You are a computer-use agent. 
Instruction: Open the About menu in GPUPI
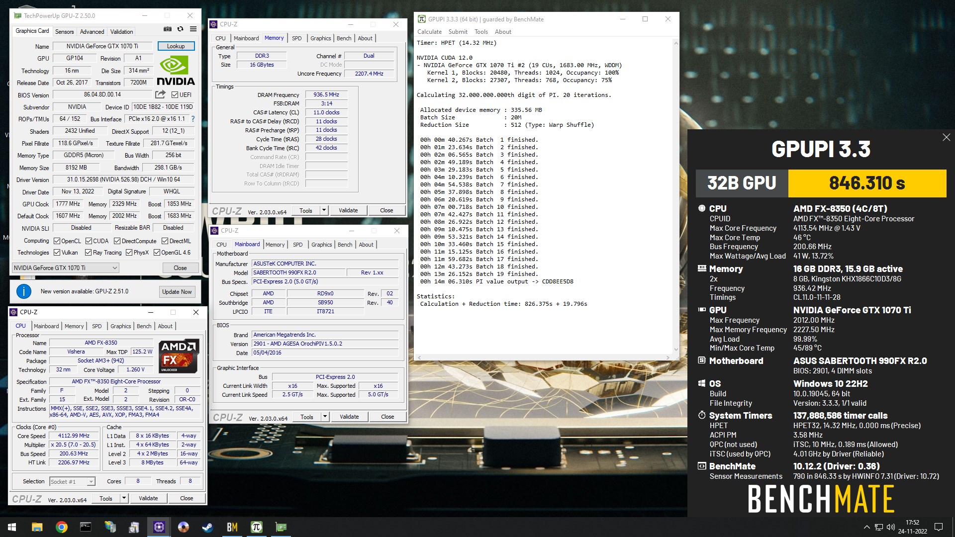click(x=503, y=31)
